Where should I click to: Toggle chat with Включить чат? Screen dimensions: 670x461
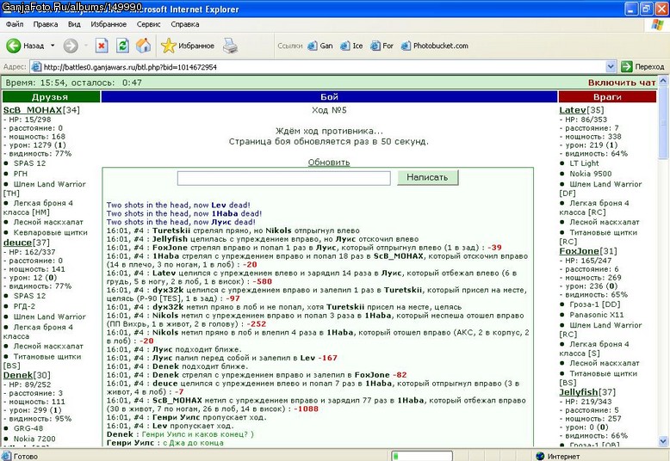[x=622, y=83]
